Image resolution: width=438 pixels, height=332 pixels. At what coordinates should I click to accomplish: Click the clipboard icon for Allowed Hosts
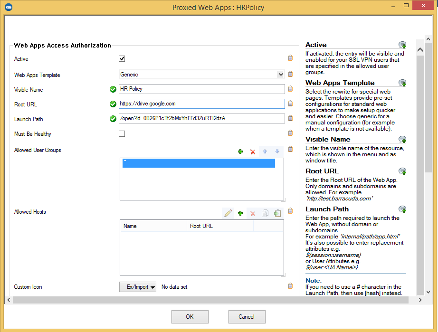coord(290,211)
